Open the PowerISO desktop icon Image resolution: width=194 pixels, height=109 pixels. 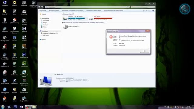pos(14,3)
